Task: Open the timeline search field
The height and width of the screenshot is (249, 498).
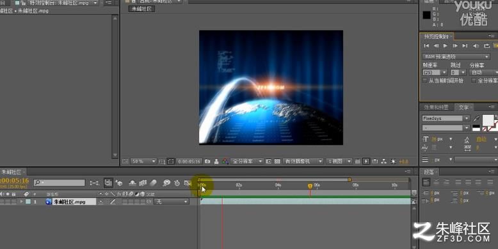Action: [60, 183]
